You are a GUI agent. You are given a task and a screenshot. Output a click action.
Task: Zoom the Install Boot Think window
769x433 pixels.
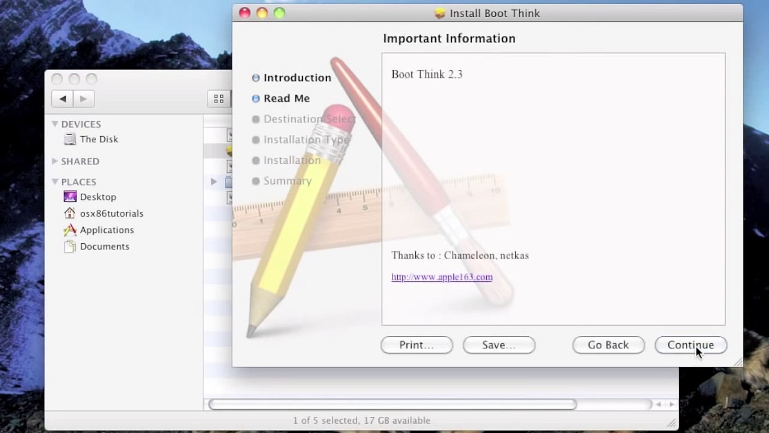[279, 13]
